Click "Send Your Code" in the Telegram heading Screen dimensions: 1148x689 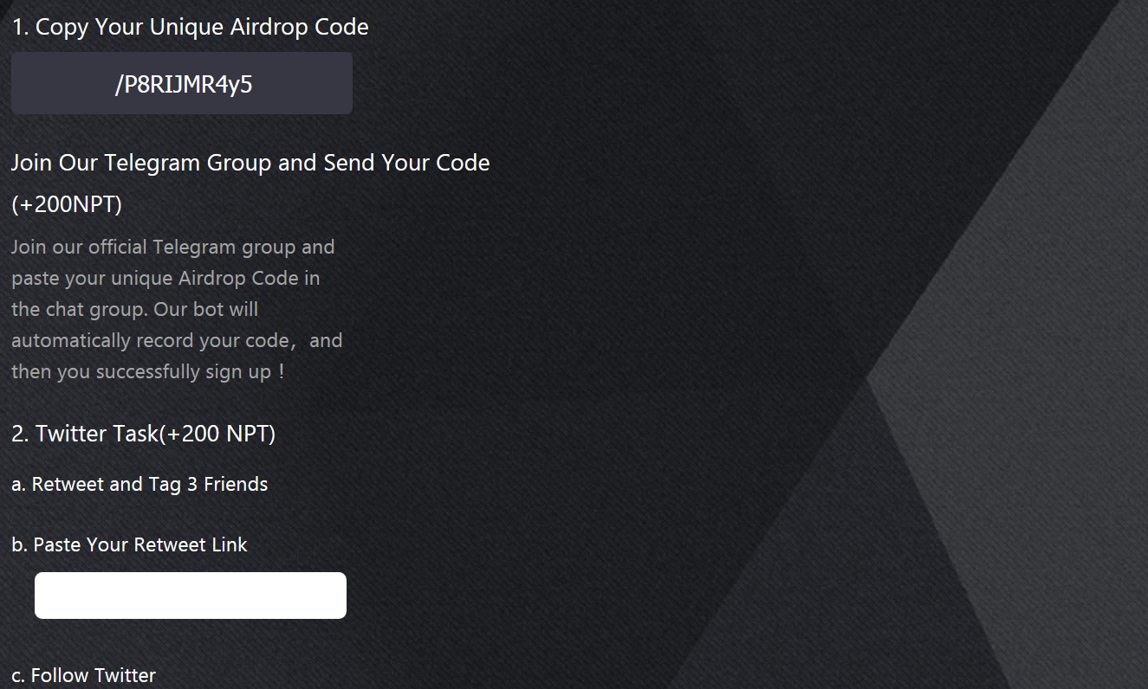(x=406, y=163)
